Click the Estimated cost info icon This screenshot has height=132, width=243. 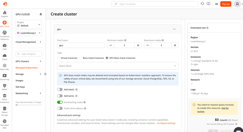click(207, 28)
